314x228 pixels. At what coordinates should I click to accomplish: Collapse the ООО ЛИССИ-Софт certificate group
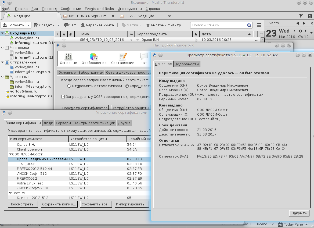click(10, 154)
